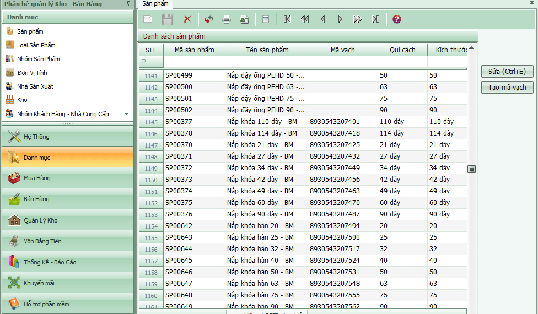Print the product list via printer icon
Screen dimensions: 538x314
(x=226, y=19)
